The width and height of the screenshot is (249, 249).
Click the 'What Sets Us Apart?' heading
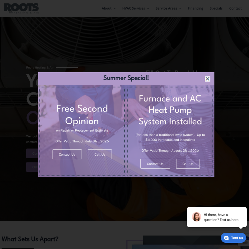tap(30, 239)
